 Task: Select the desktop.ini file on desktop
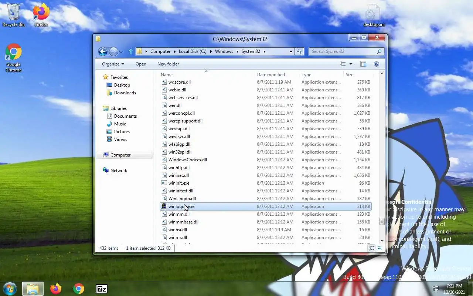pos(374,16)
